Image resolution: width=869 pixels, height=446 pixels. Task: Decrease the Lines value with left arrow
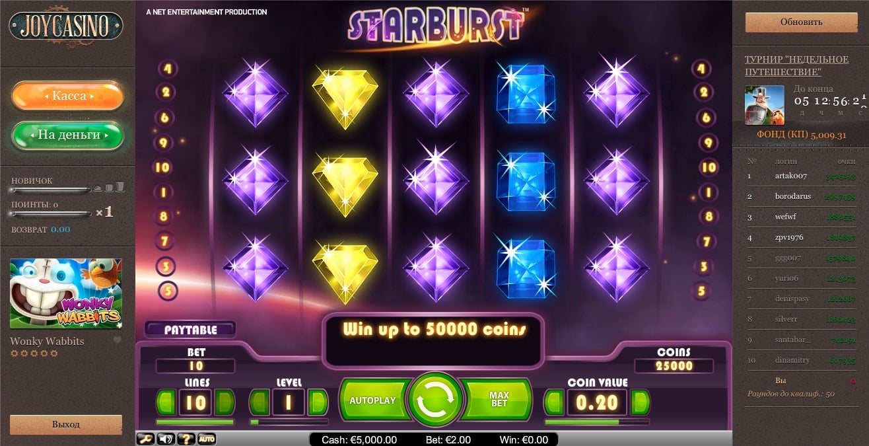(165, 402)
